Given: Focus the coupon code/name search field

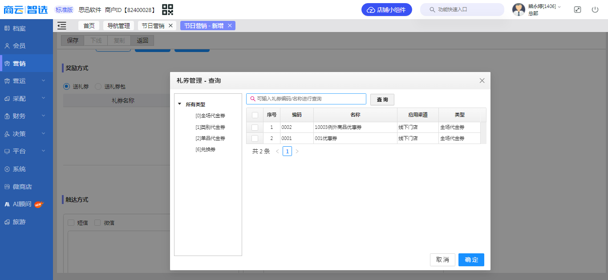Looking at the screenshot, I should pos(306,99).
